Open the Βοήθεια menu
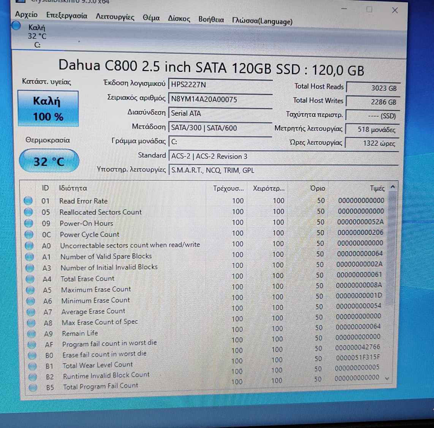 point(211,20)
